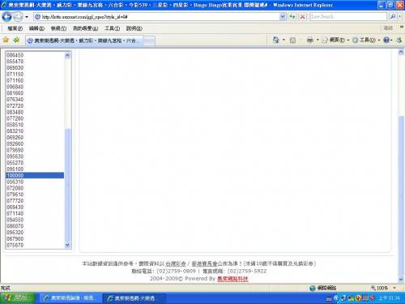The image size is (405, 304).
Task: Click the Stop loading X icon
Action: 302,17
